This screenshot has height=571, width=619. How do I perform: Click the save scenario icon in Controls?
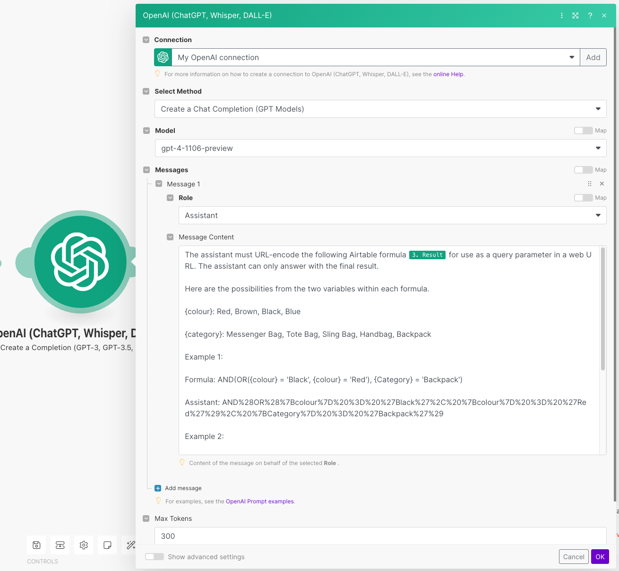(36, 545)
